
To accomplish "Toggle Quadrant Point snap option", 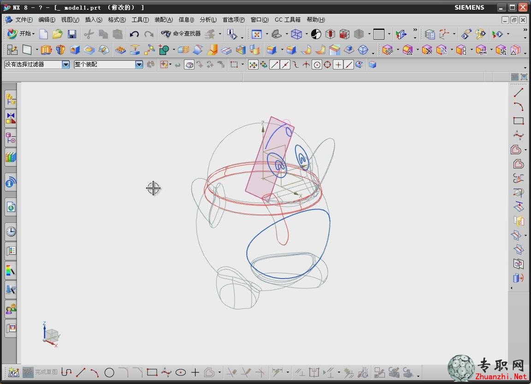I will [327, 64].
